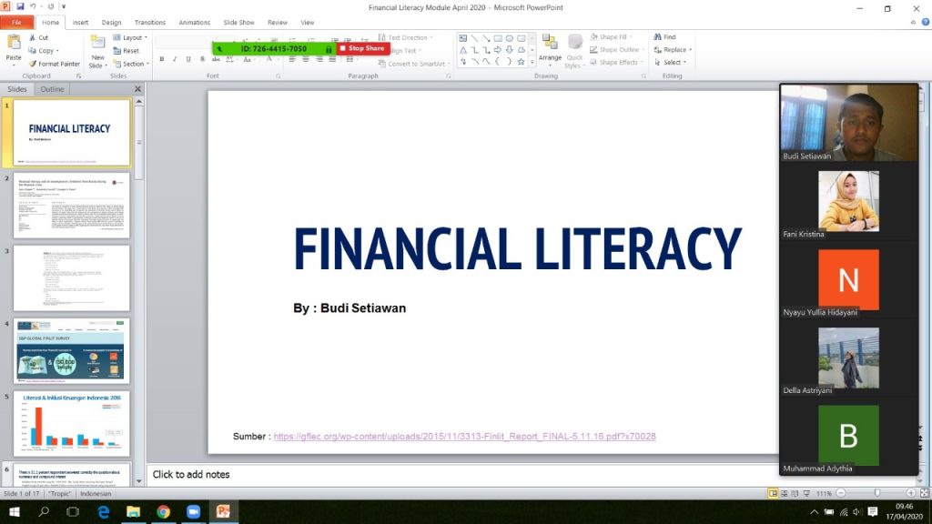Click the Cut scissors icon
Screen dimensions: 932x524
tap(33, 37)
